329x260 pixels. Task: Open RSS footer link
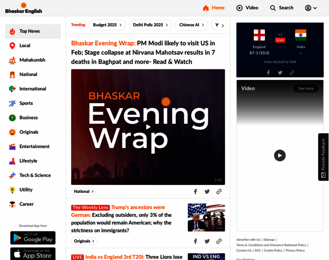point(258,250)
